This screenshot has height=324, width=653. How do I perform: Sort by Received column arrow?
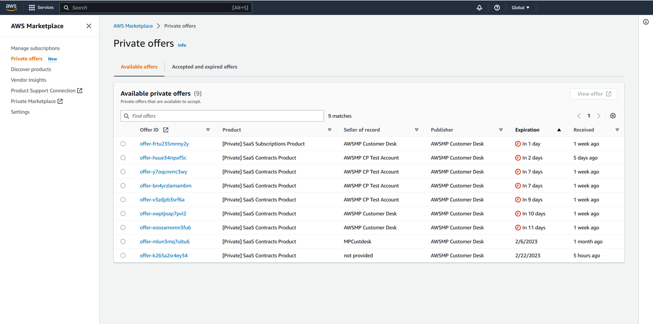617,130
